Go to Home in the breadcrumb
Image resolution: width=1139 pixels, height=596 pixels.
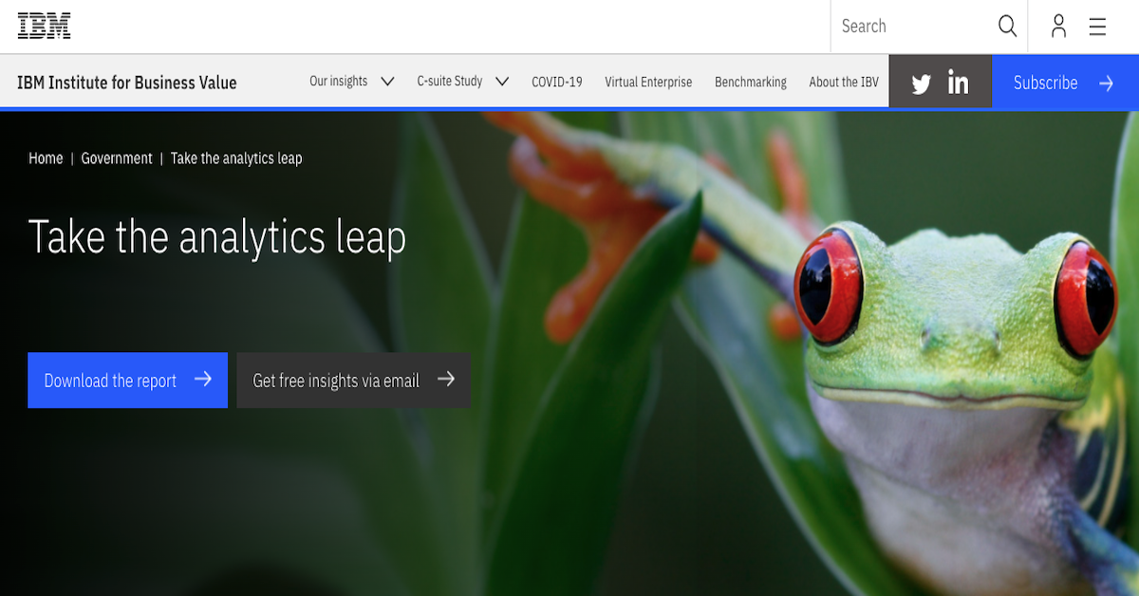46,158
